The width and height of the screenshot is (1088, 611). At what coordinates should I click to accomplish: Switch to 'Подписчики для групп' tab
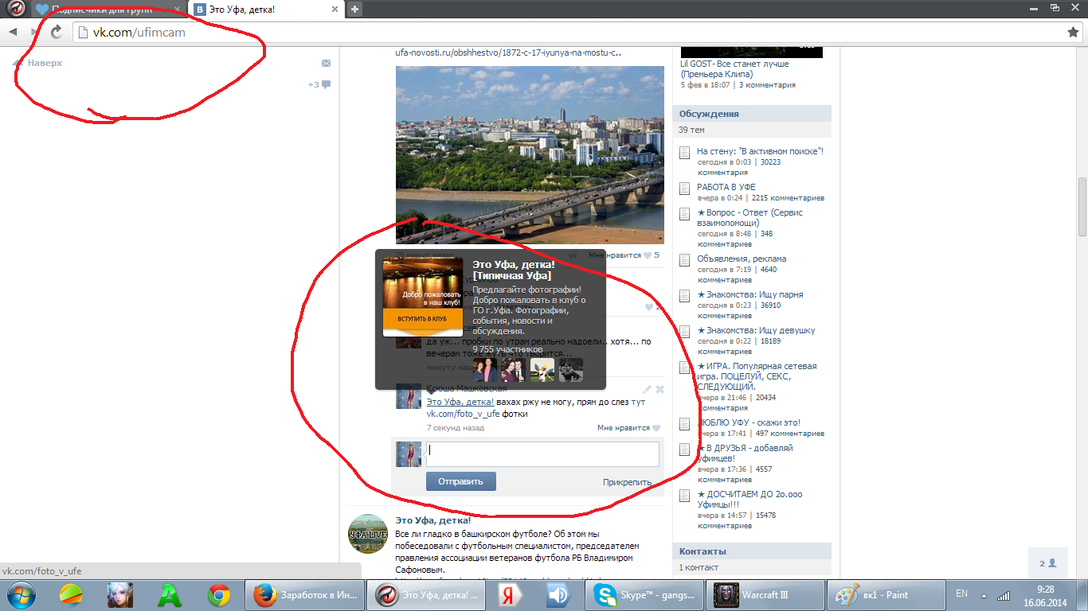(108, 10)
